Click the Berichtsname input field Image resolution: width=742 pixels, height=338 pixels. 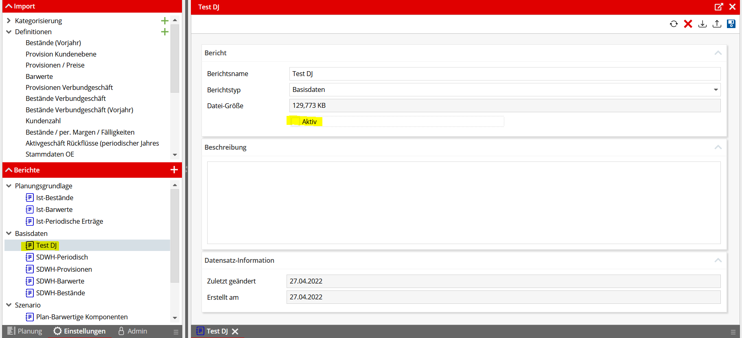(x=505, y=74)
